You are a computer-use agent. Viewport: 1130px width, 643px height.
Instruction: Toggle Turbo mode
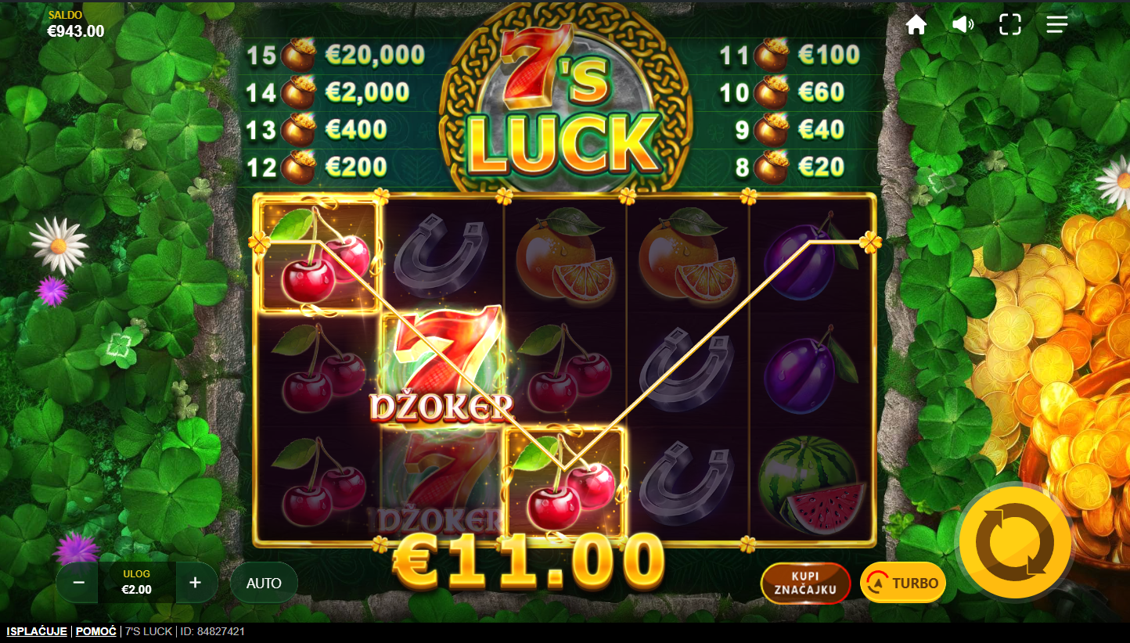[903, 583]
